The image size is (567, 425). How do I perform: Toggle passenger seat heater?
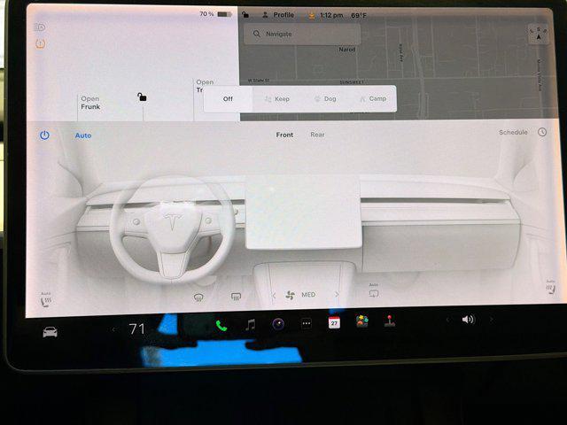tap(551, 287)
